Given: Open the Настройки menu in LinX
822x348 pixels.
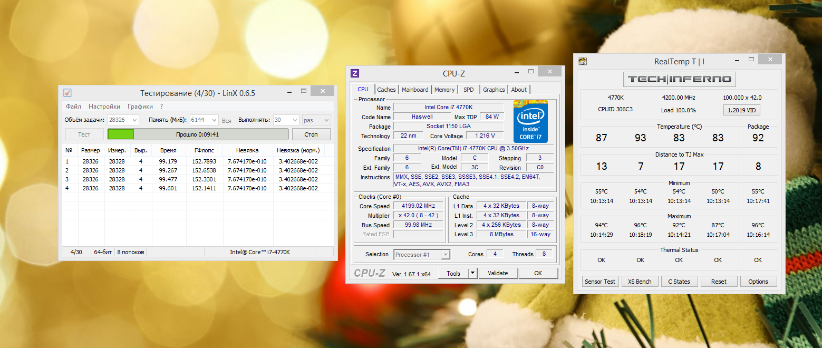Looking at the screenshot, I should (x=104, y=107).
